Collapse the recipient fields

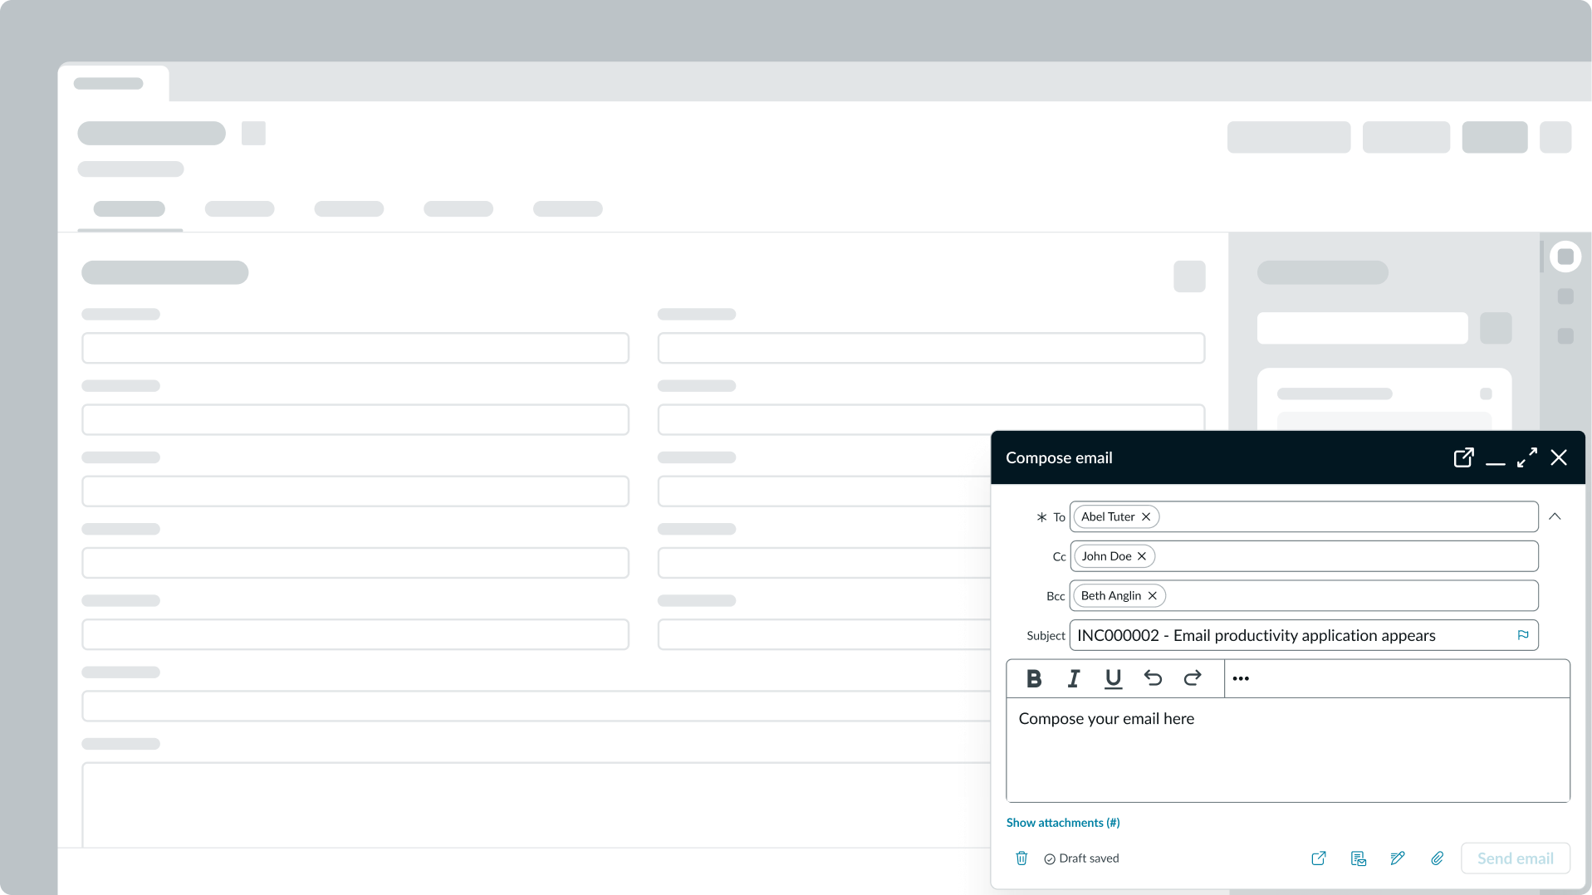pyautogui.click(x=1555, y=516)
